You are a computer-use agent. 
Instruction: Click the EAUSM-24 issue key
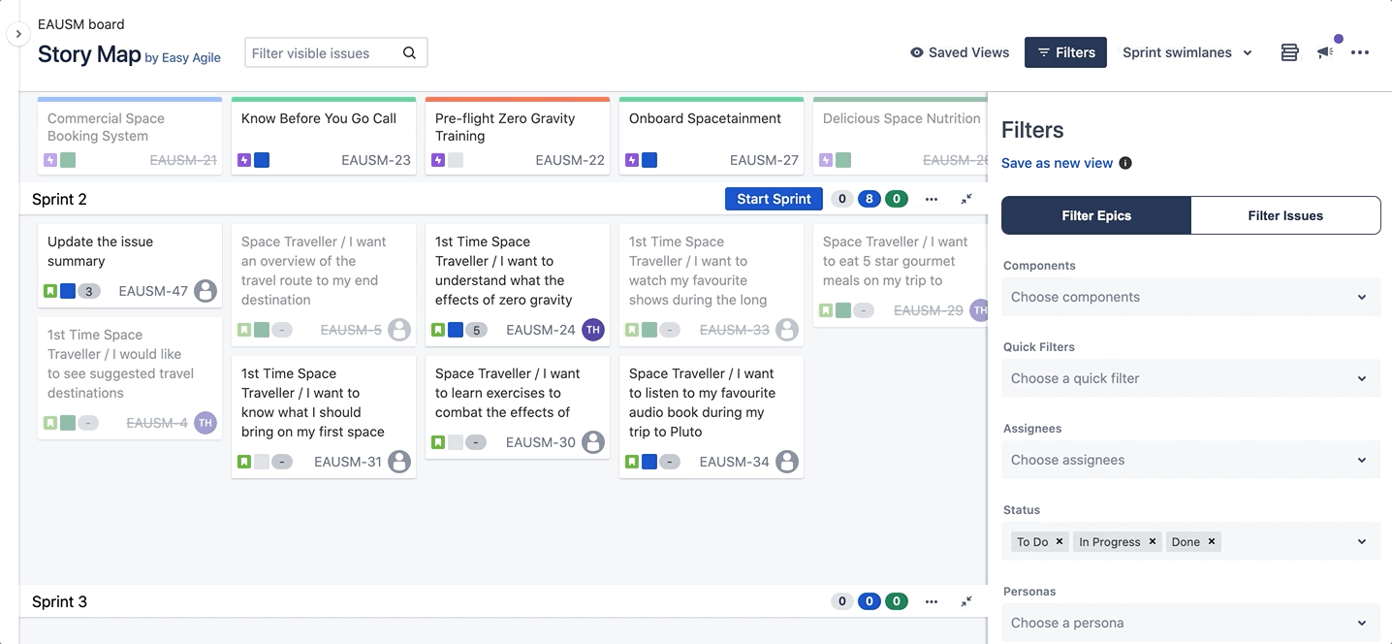point(541,330)
